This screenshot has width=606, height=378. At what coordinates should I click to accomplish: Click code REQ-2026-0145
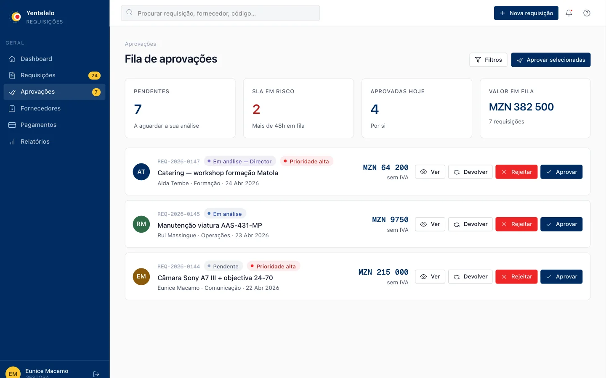178,214
